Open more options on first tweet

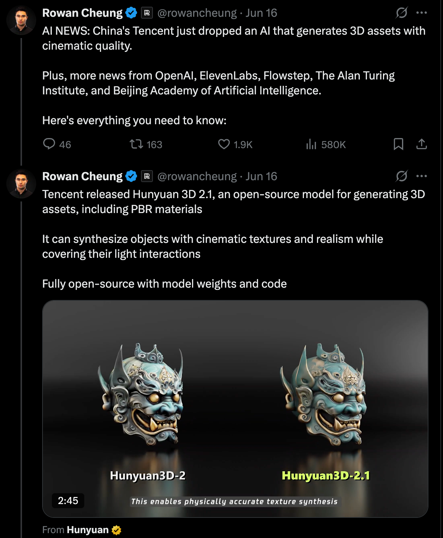point(421,13)
